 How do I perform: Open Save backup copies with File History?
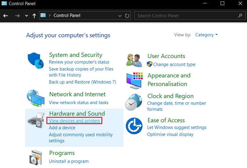(81, 72)
